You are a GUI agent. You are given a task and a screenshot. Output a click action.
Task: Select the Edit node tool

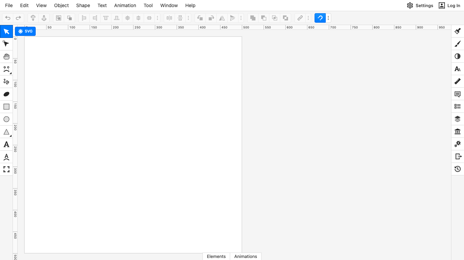(x=6, y=44)
